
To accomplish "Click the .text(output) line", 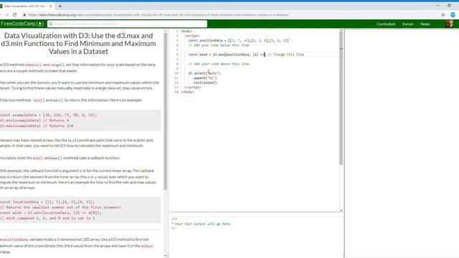I will (x=204, y=82).
